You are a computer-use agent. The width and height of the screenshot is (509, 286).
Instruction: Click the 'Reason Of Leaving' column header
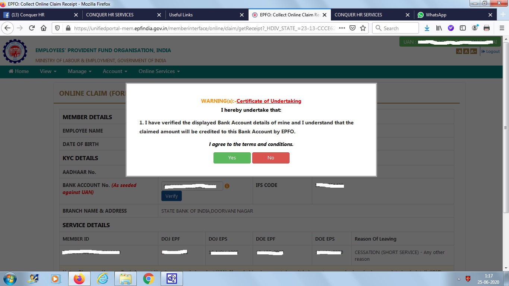(x=376, y=239)
